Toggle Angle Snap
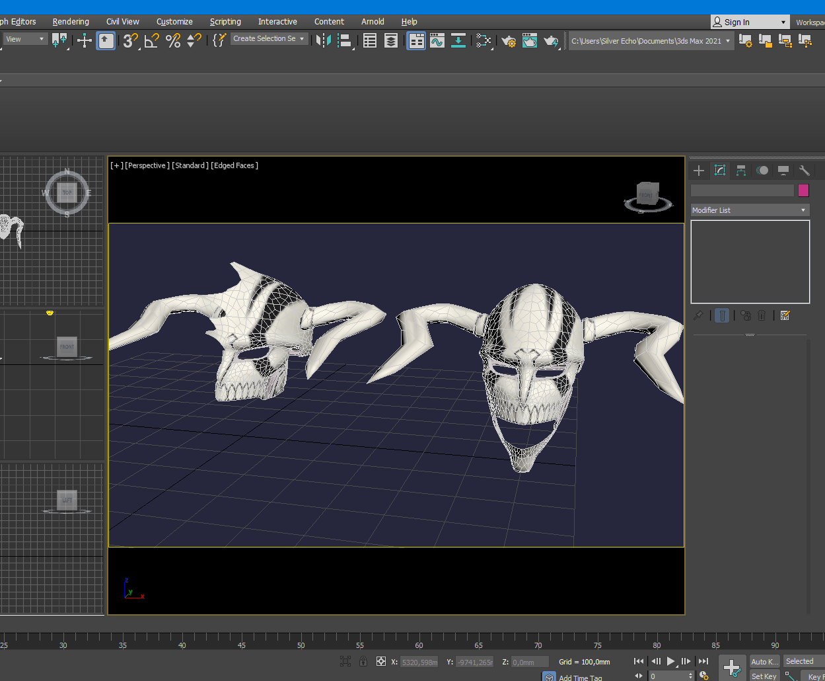The image size is (825, 681). (x=152, y=40)
